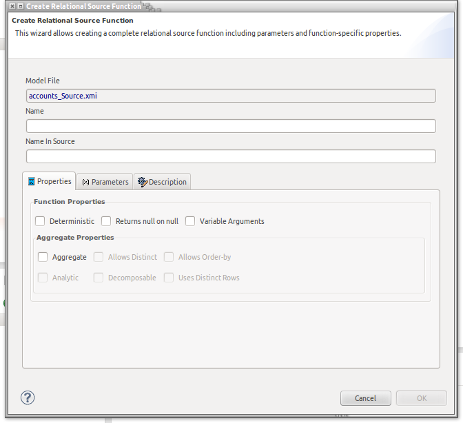Enable the Aggregate checkbox
The image size is (463, 423).
point(43,257)
